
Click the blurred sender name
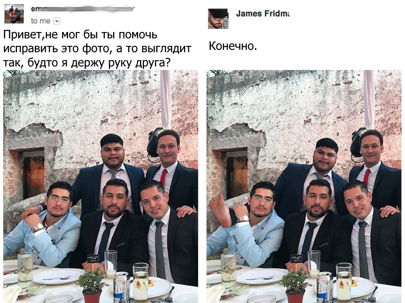click(83, 9)
